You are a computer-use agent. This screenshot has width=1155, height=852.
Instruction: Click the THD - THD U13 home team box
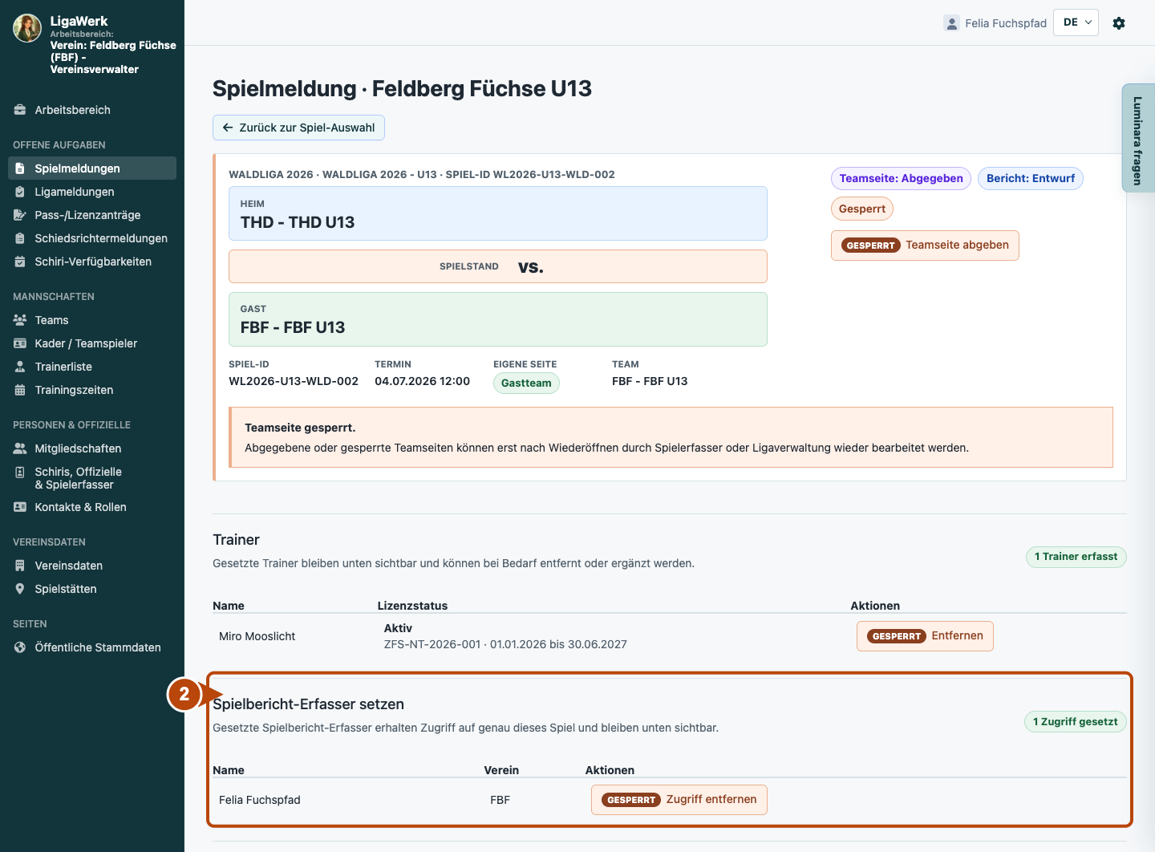(498, 213)
